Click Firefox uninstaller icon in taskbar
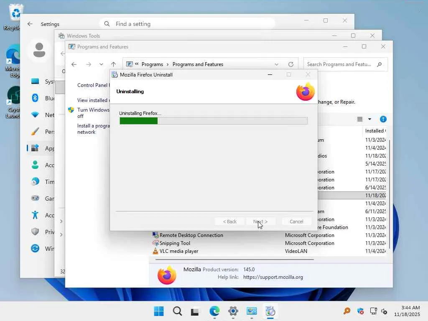428x321 pixels. pyautogui.click(x=270, y=311)
